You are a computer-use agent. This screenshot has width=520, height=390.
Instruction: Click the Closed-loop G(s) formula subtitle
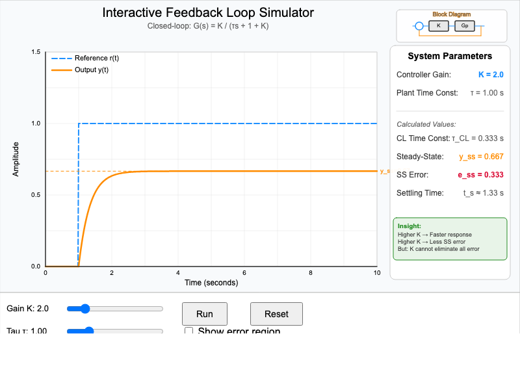(x=208, y=26)
